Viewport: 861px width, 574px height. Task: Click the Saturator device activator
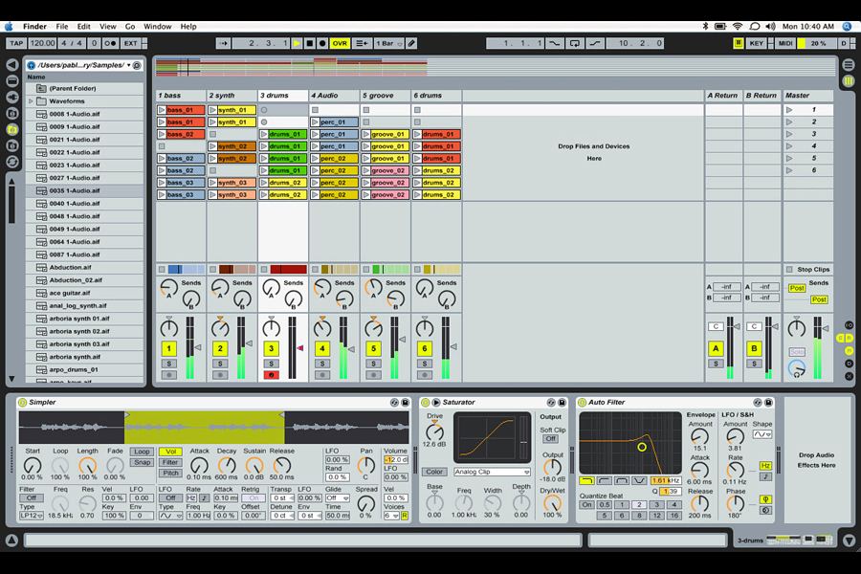pos(425,403)
